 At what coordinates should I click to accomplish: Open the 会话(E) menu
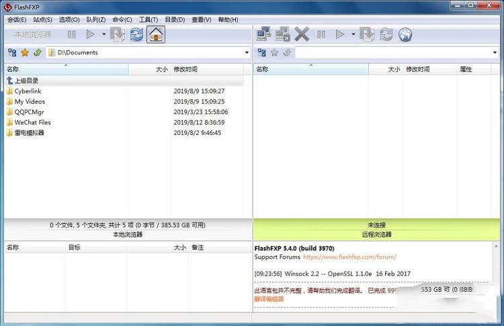coord(17,20)
